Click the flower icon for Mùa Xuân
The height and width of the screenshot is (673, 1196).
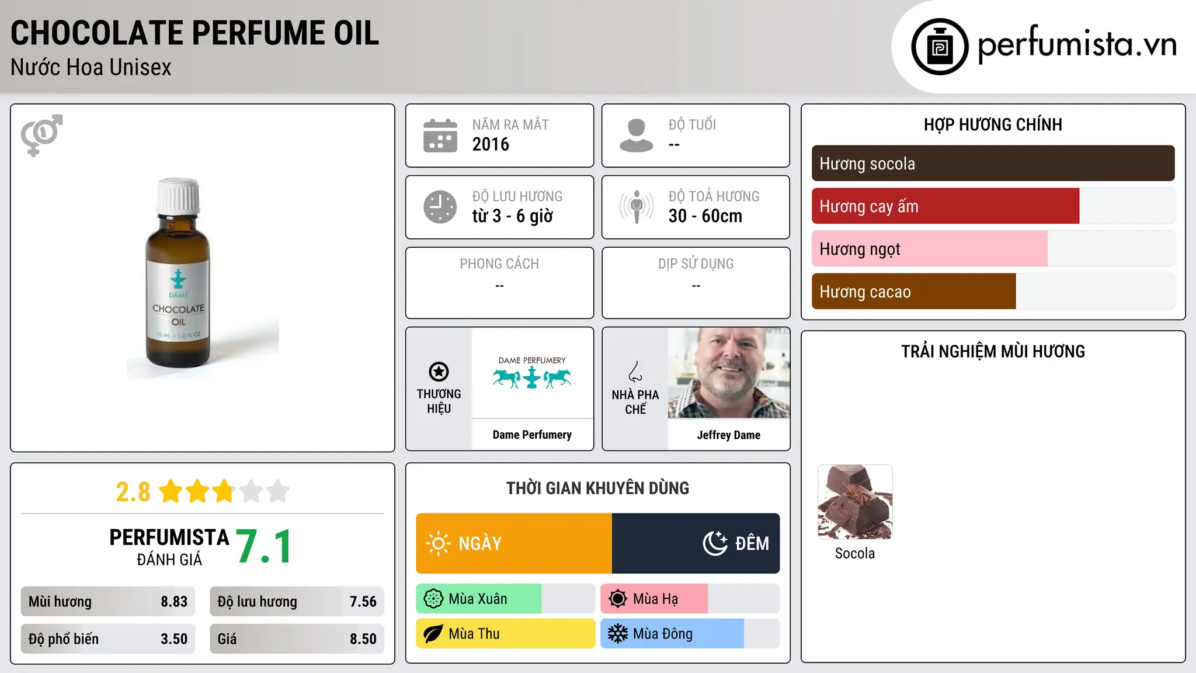pyautogui.click(x=433, y=599)
